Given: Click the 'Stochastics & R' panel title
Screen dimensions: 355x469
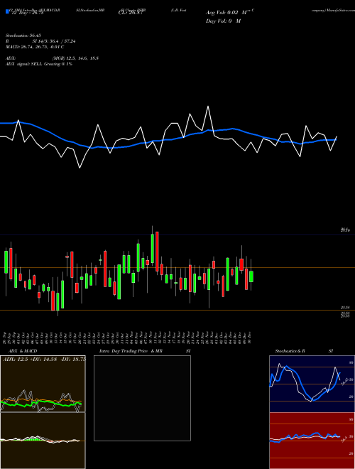Looking at the screenshot, I should [290, 351].
